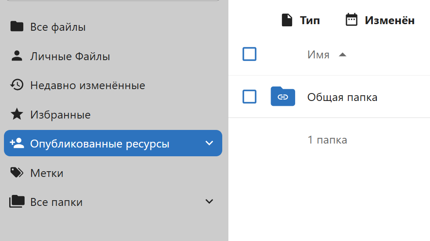The image size is (430, 241).
Task: Toggle sort direction arrow next to Имя
Action: point(343,55)
